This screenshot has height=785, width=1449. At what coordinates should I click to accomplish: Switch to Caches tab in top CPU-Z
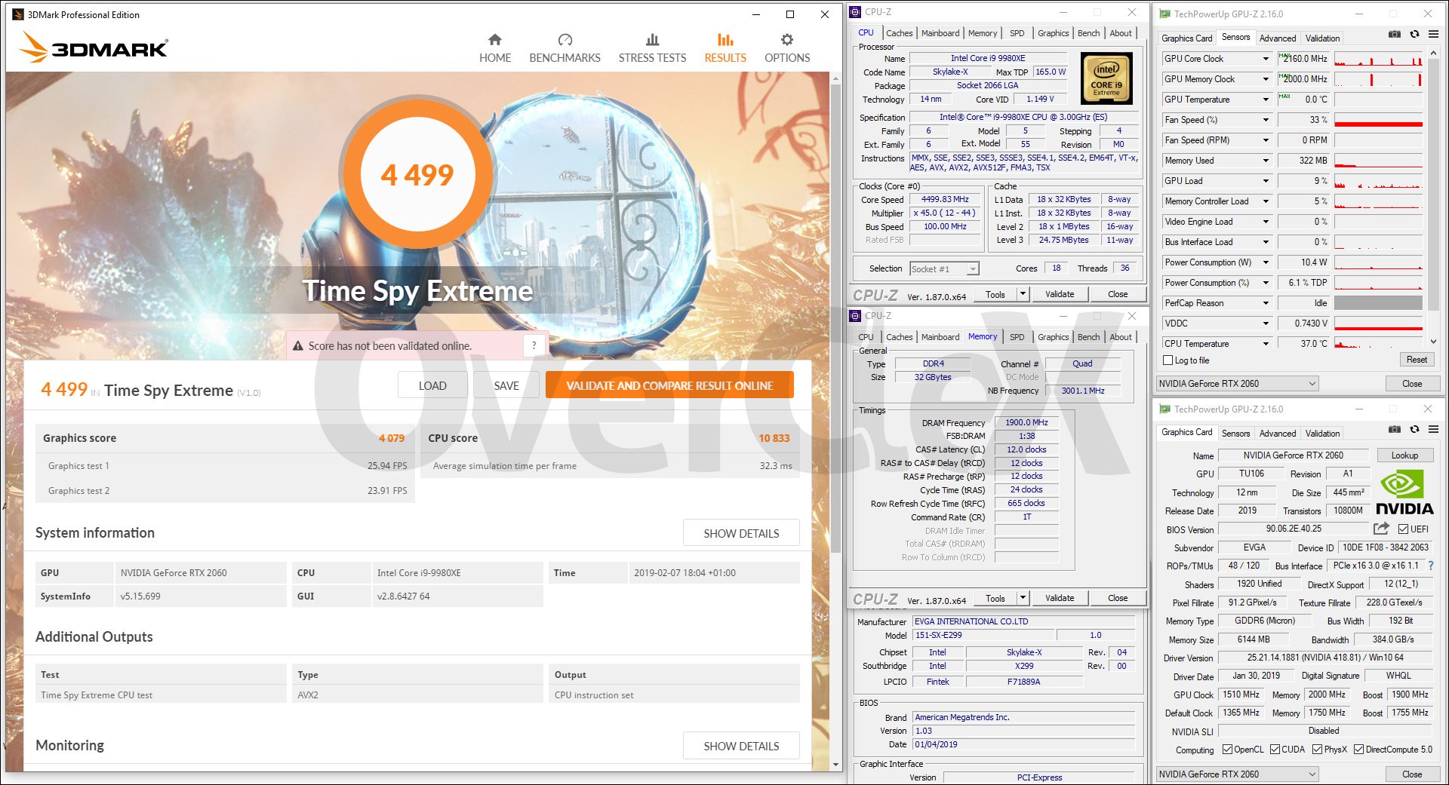(899, 33)
